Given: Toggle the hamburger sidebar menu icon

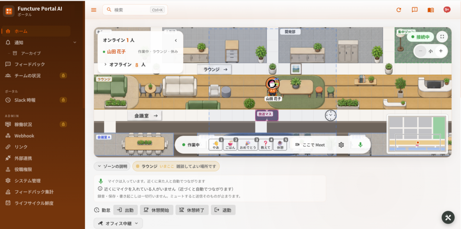Looking at the screenshot, I should coord(94,10).
